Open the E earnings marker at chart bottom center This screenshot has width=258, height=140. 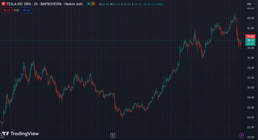click(113, 135)
